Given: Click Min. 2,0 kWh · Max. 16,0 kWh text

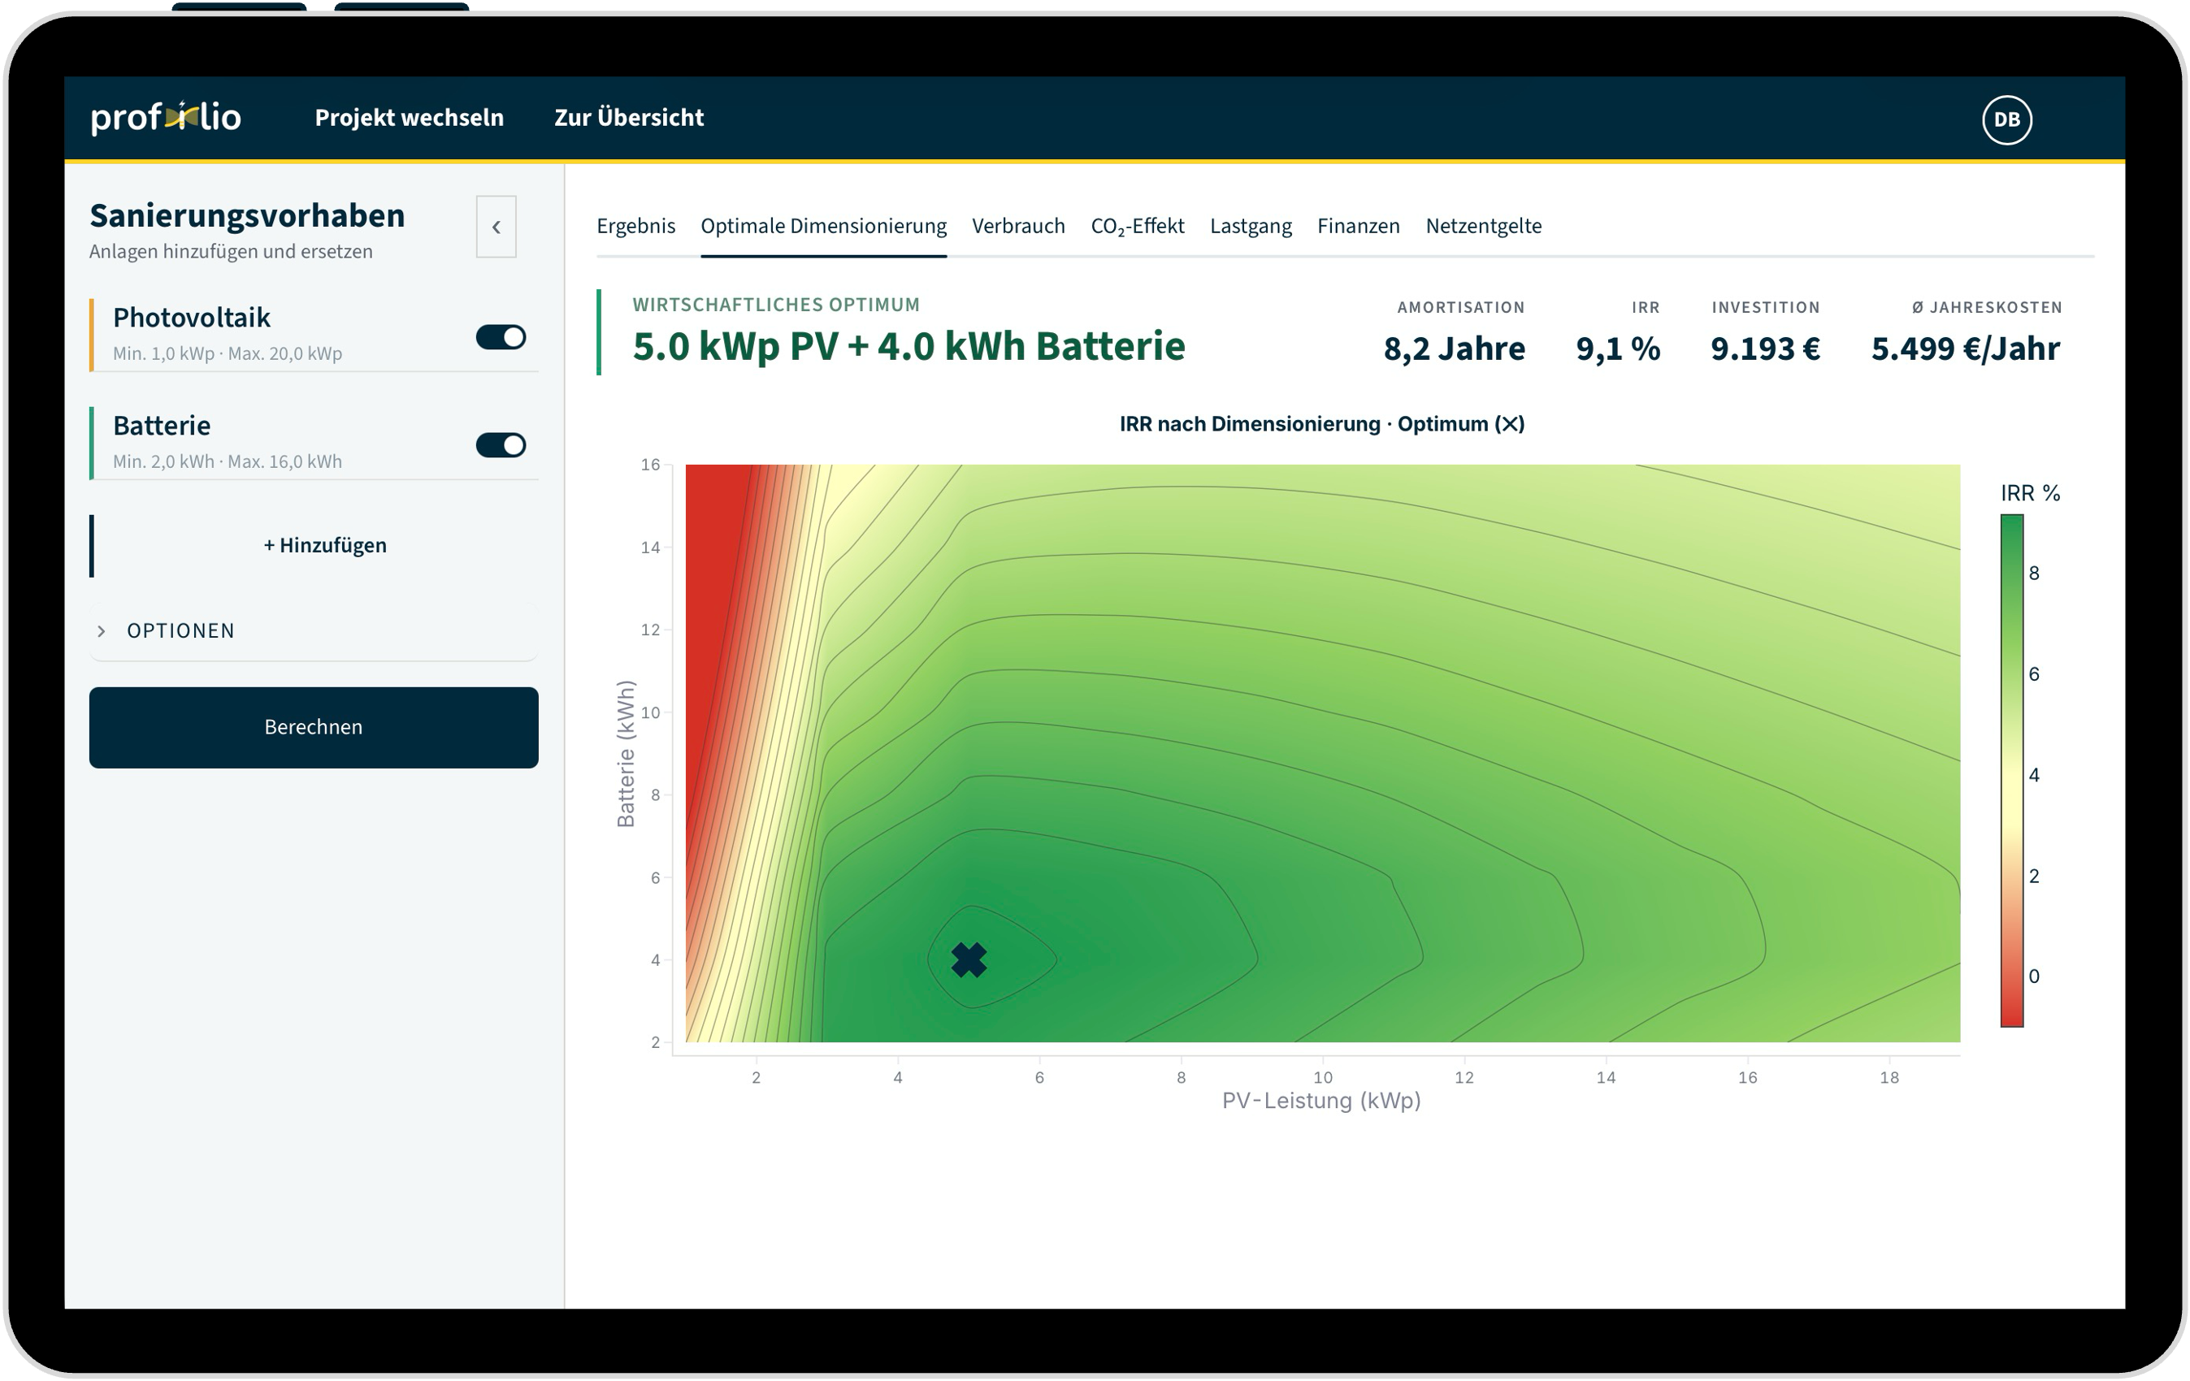Looking at the screenshot, I should pyautogui.click(x=228, y=462).
